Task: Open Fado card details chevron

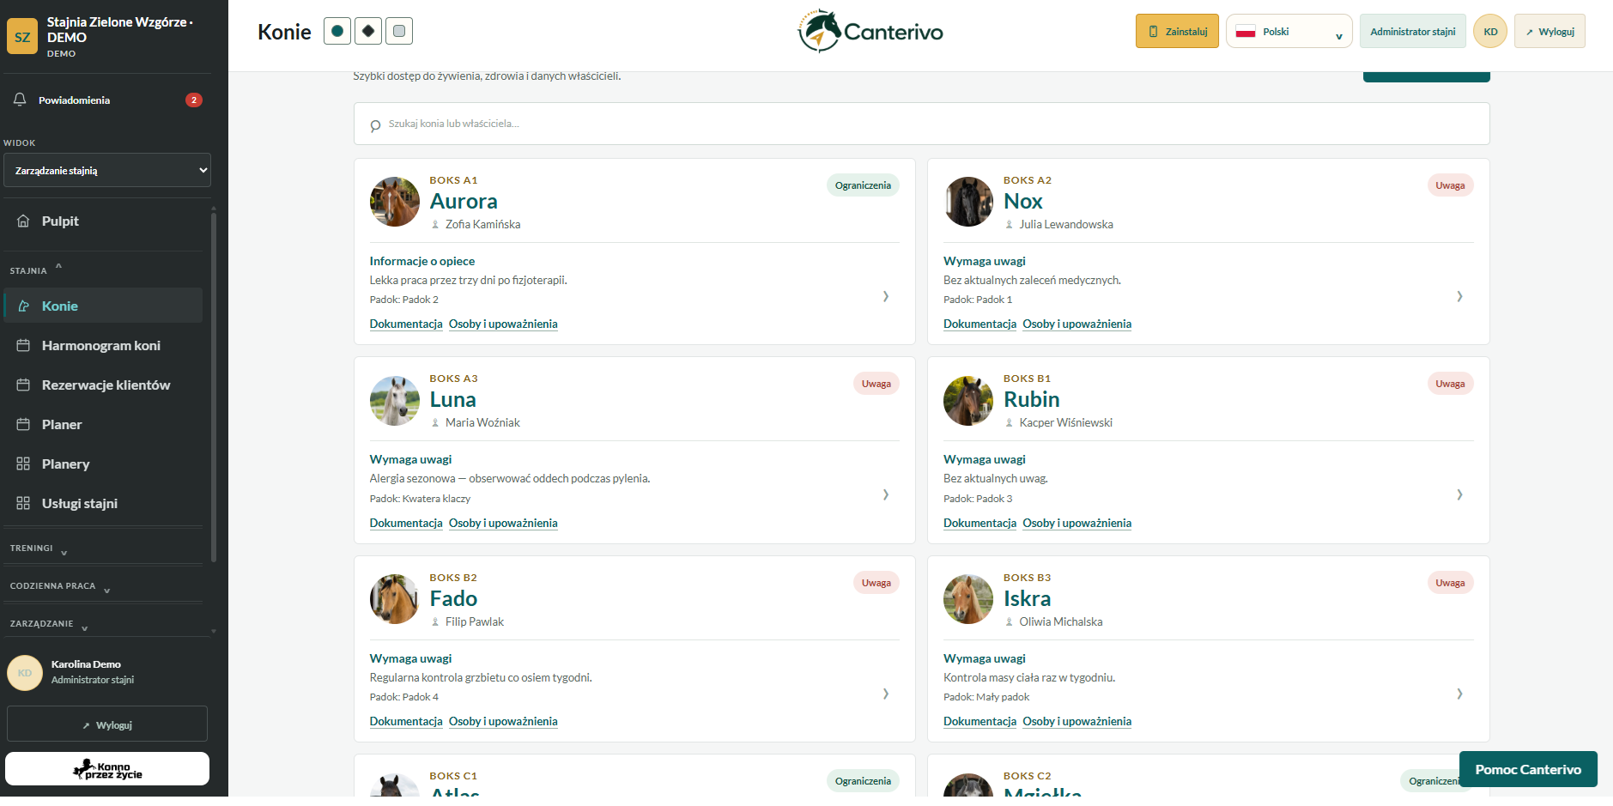Action: (x=886, y=694)
